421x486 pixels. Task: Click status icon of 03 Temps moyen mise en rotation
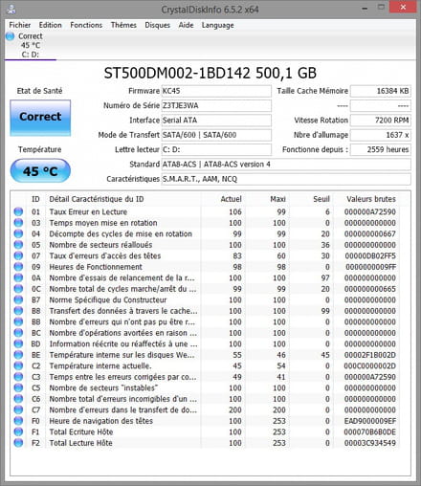click(x=18, y=223)
